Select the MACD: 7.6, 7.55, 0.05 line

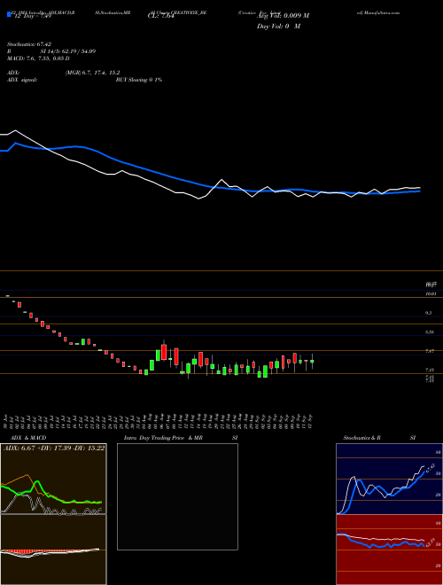(x=38, y=58)
